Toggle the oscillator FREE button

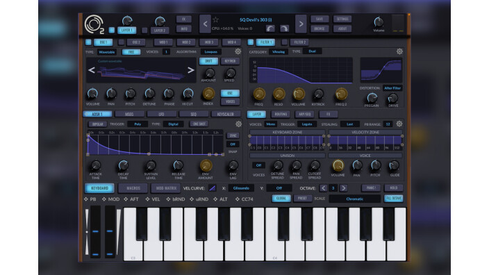pos(131,52)
